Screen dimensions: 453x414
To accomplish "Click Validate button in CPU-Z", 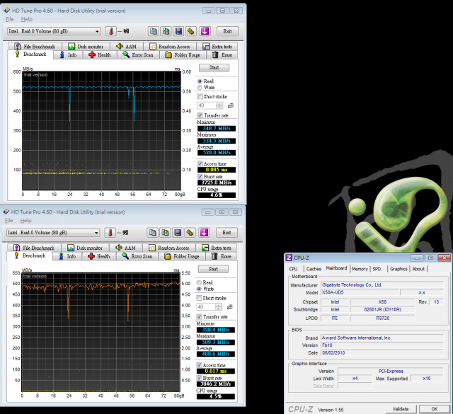I will coord(401,409).
